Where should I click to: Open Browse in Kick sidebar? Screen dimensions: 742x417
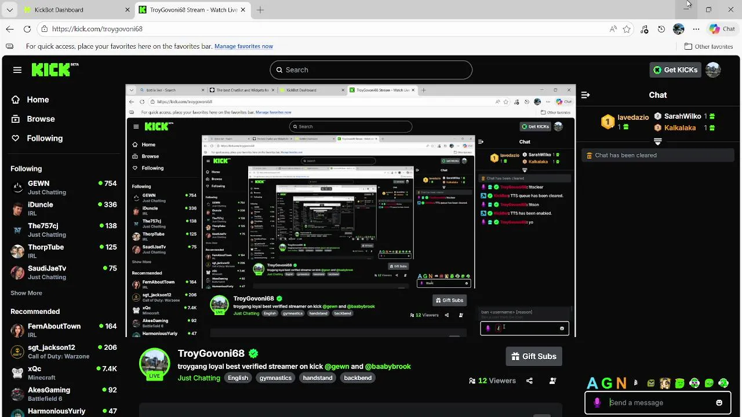click(x=33, y=119)
